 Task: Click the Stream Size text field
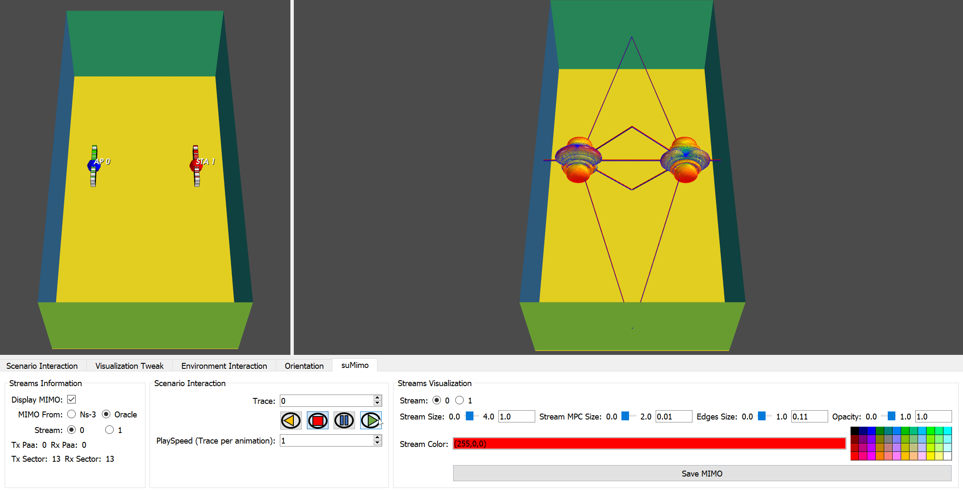pyautogui.click(x=516, y=417)
